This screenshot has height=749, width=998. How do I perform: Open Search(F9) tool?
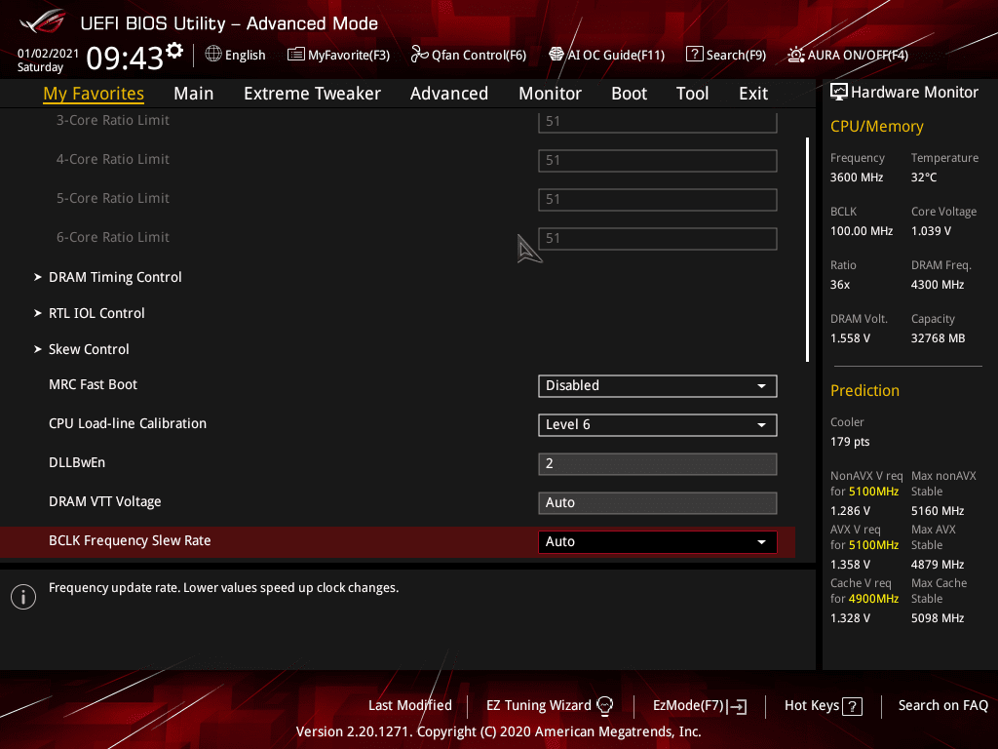click(x=725, y=55)
